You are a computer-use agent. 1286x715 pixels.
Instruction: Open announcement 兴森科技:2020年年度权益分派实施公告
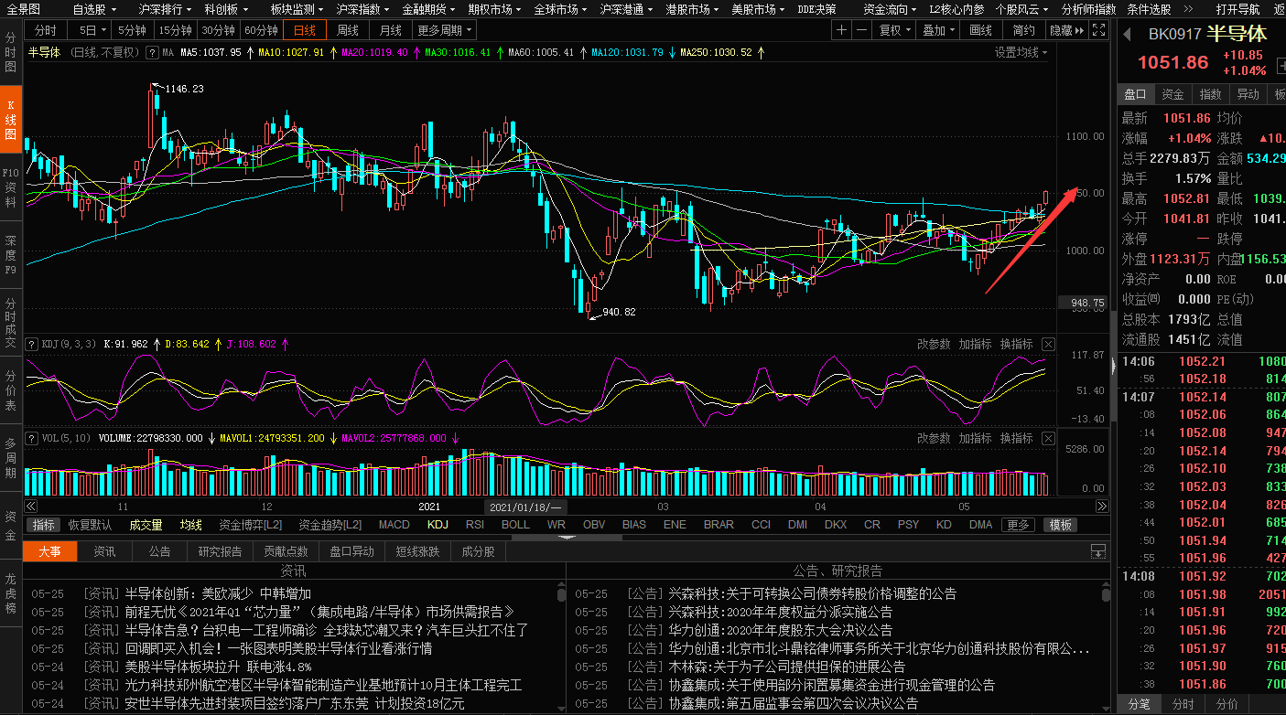coord(780,612)
